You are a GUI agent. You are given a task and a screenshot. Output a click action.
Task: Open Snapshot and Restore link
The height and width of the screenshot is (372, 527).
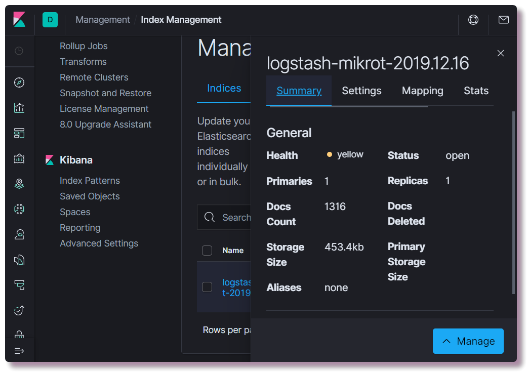point(105,93)
